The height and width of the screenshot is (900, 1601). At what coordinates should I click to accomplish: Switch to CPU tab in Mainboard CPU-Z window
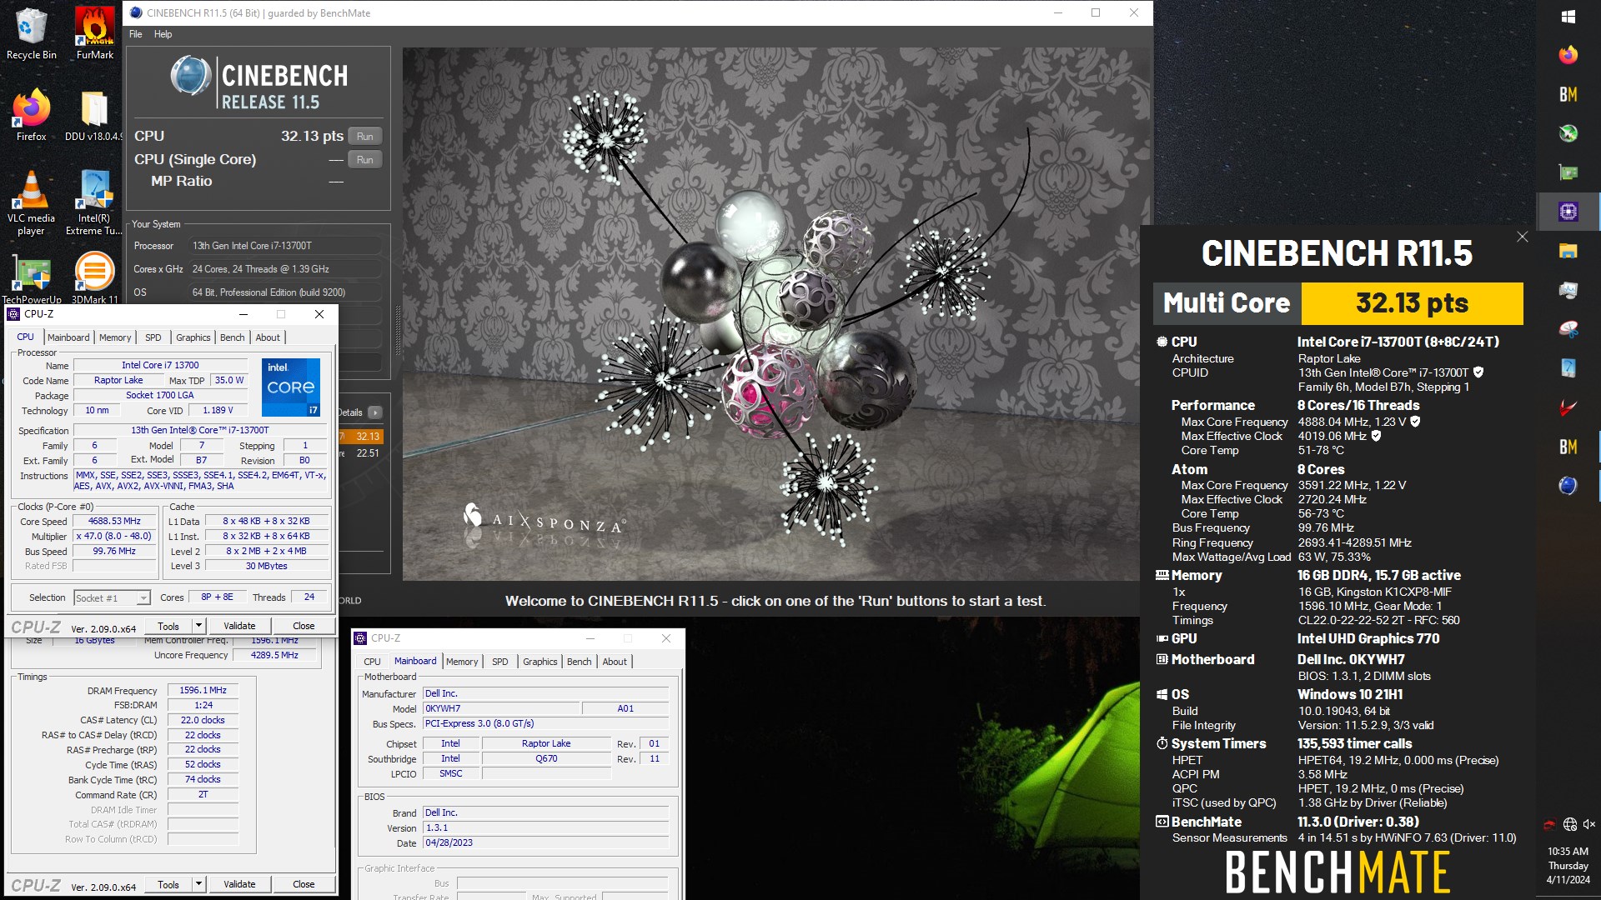click(x=372, y=662)
